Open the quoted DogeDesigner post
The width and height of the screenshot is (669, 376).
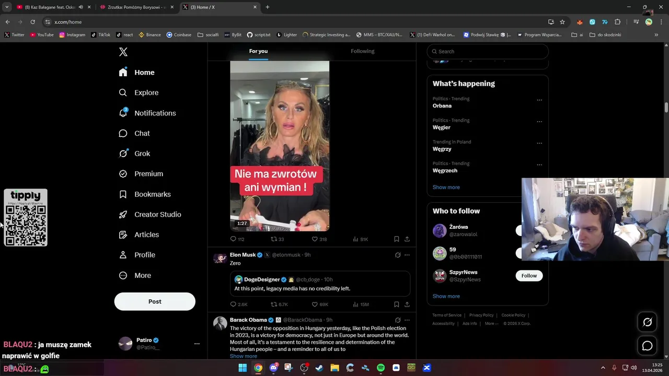click(320, 284)
